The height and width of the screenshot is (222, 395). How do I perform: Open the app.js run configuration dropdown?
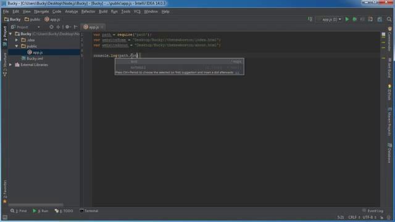[329, 19]
